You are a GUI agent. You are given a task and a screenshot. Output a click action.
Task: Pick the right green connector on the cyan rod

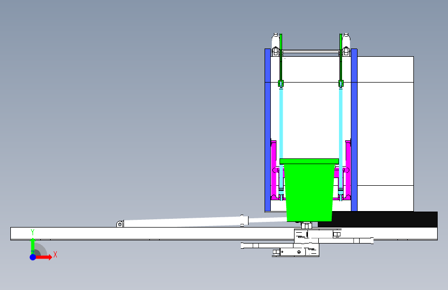tap(341, 84)
